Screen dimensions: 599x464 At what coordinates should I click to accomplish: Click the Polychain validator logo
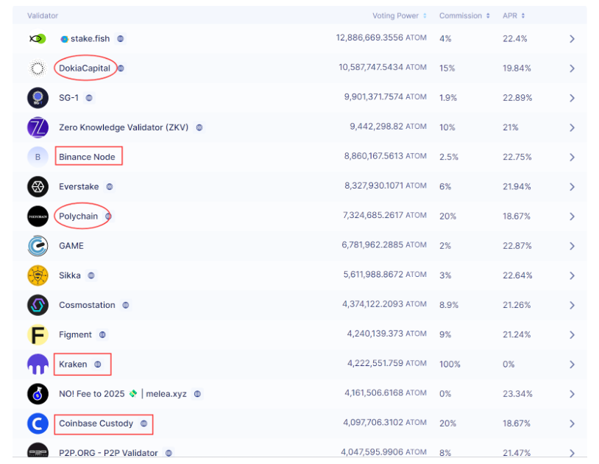coord(38,217)
